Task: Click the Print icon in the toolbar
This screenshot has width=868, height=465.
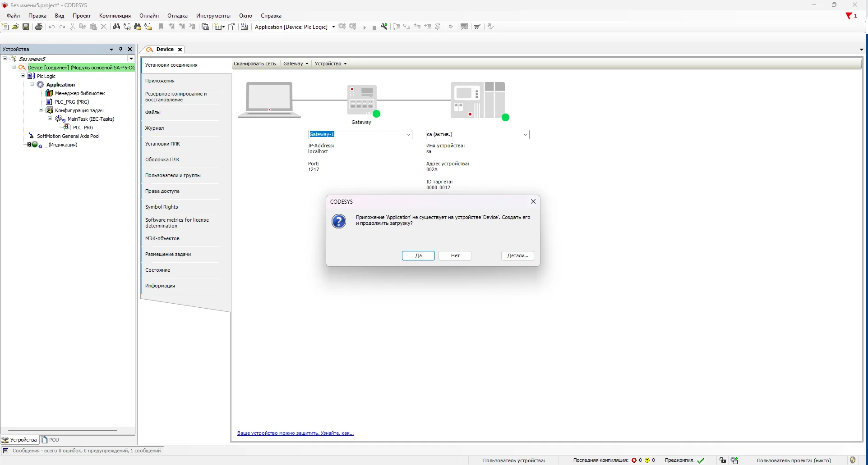Action: 39,27
